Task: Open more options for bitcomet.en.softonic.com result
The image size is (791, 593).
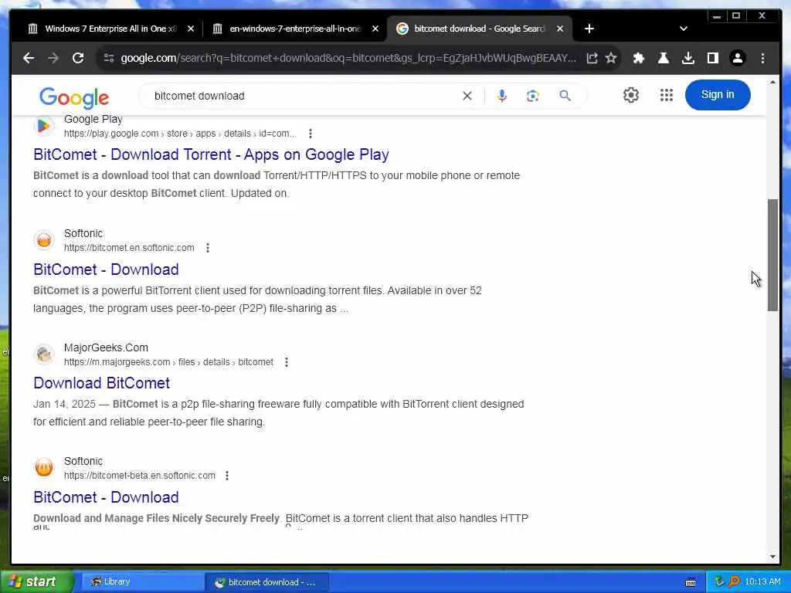Action: [207, 248]
